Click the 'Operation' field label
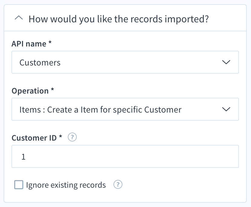This screenshot has height=207, width=251. tap(30, 91)
